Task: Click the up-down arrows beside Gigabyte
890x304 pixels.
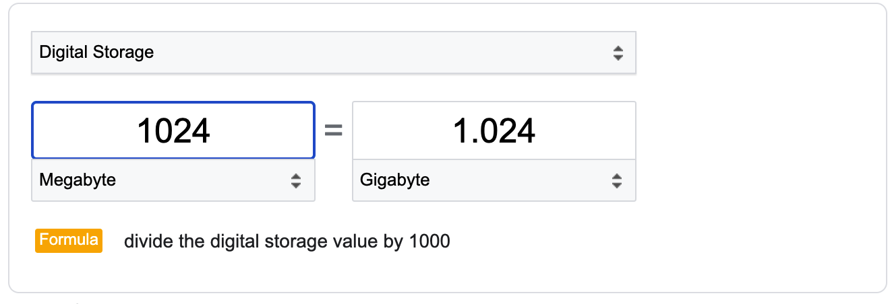Action: (616, 180)
